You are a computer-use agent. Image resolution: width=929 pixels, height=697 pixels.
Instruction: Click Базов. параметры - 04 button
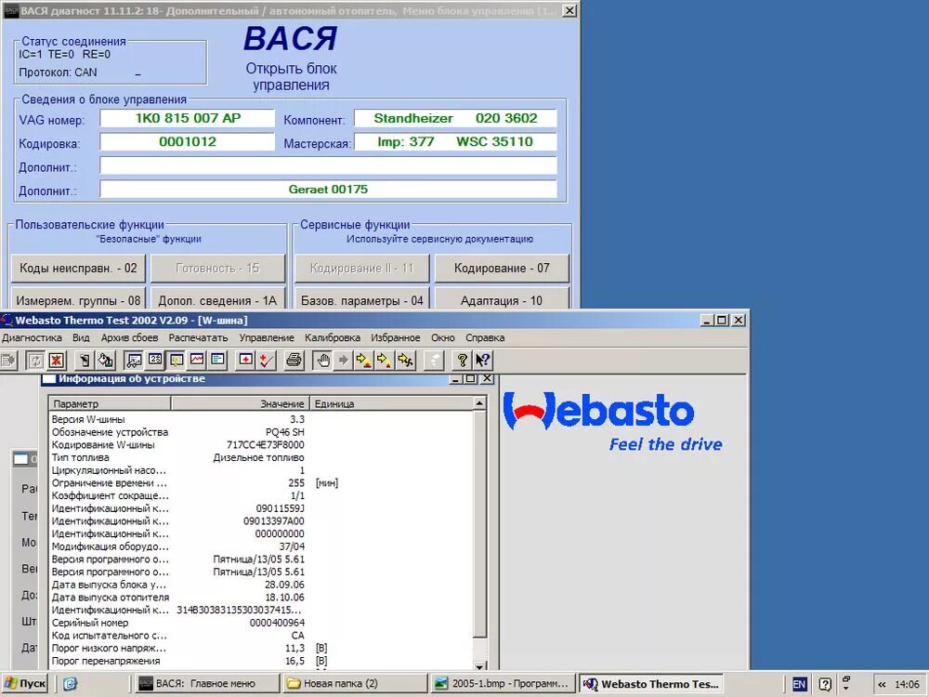coord(362,298)
